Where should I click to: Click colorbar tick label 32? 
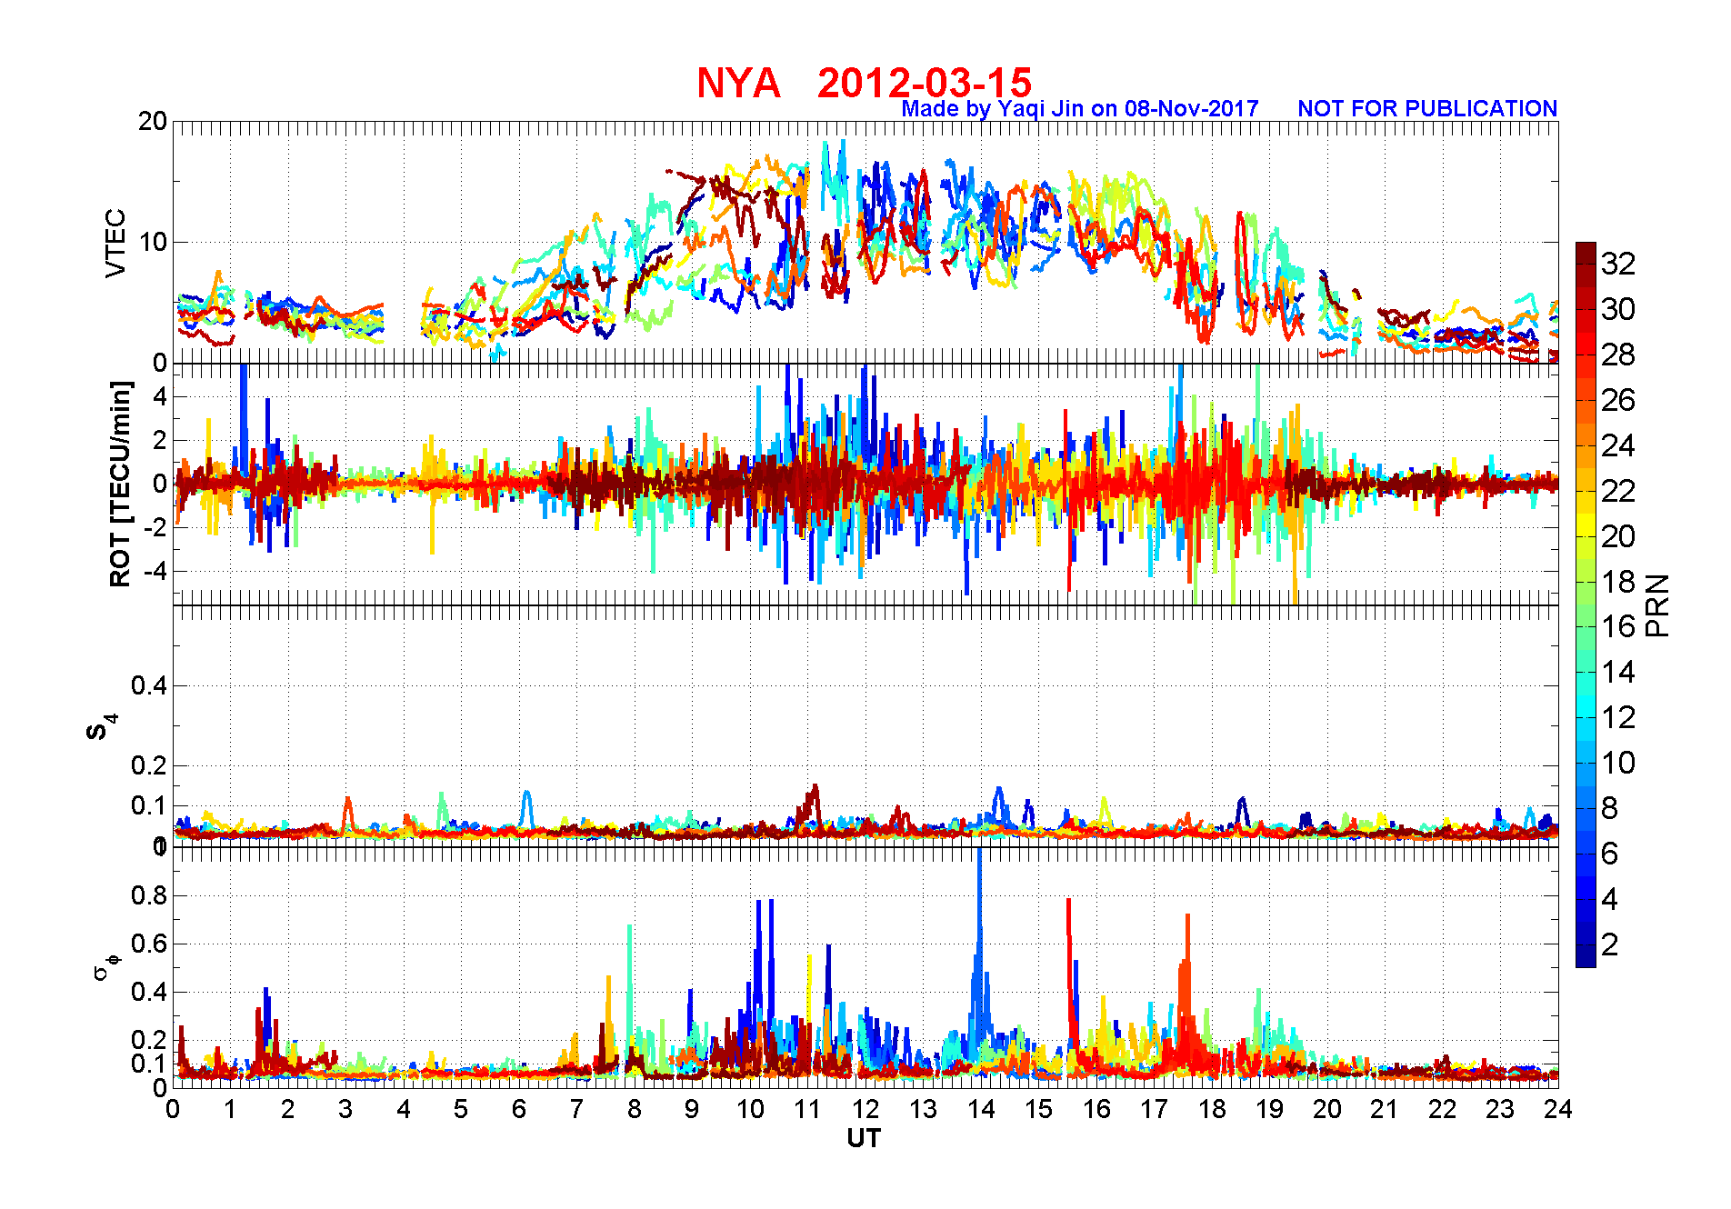pyautogui.click(x=1618, y=264)
